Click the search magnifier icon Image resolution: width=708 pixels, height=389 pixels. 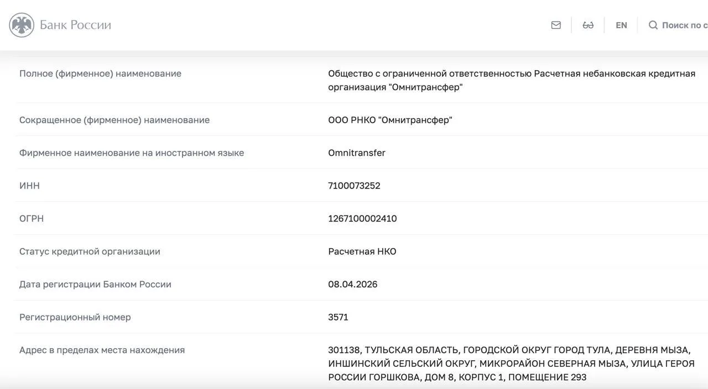pos(653,25)
